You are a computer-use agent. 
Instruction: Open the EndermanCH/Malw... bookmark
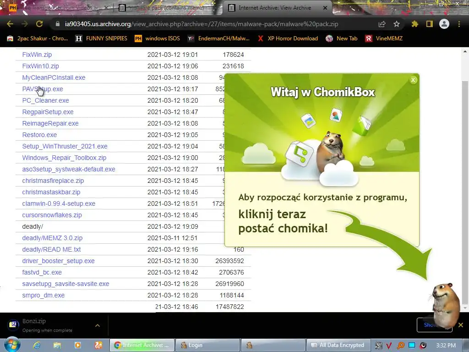click(218, 38)
